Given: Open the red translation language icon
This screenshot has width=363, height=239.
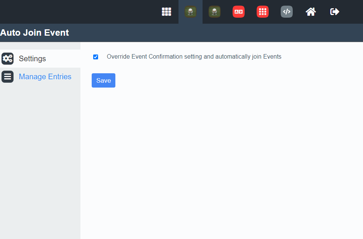Looking at the screenshot, I should [x=239, y=12].
